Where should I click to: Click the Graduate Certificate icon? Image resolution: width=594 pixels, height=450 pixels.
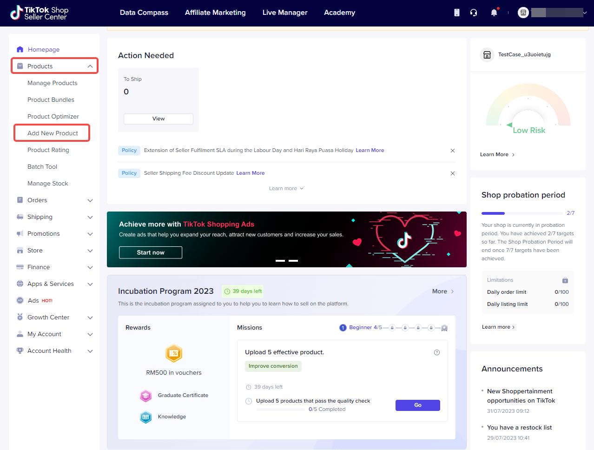click(146, 396)
